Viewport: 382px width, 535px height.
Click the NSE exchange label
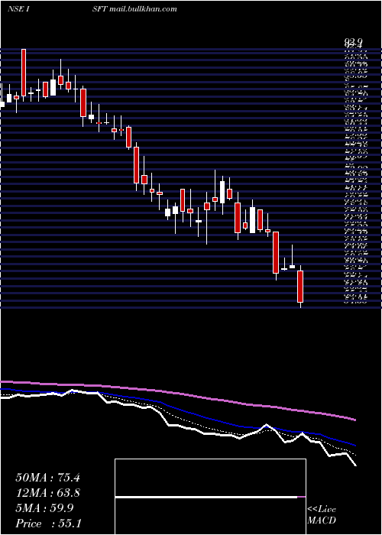[x=15, y=9]
